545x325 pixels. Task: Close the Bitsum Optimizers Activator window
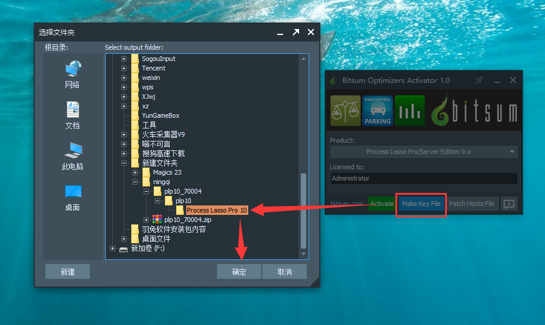tap(513, 80)
